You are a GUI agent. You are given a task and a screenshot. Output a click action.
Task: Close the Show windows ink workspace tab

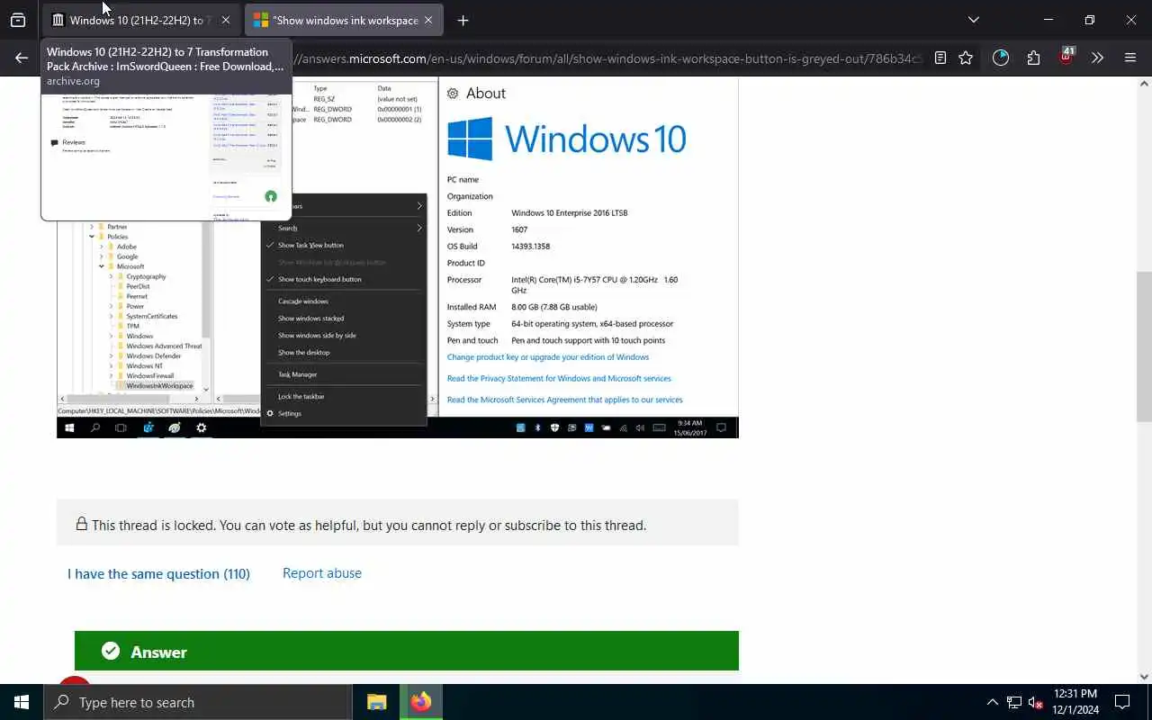(428, 20)
